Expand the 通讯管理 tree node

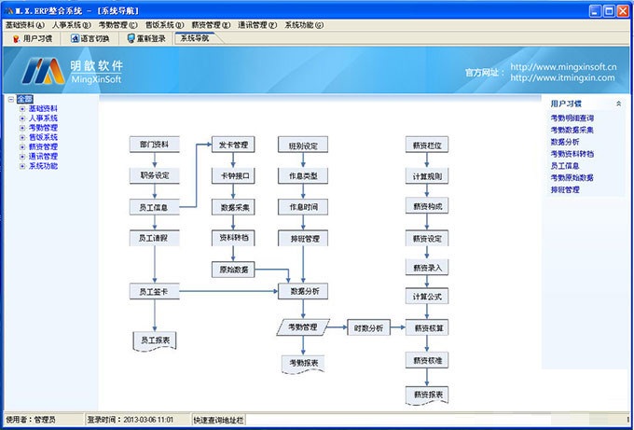coord(22,157)
